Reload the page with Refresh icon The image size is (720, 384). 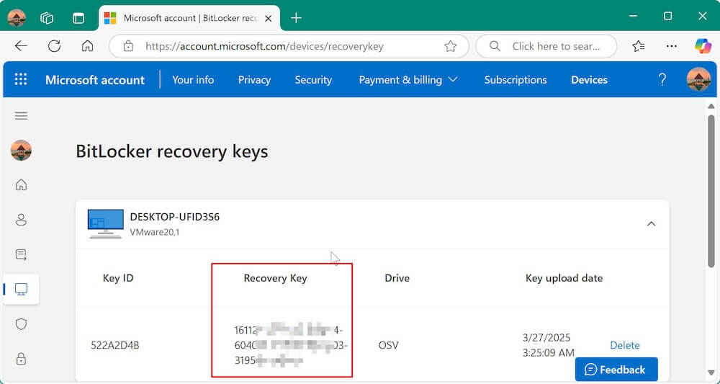tap(54, 46)
